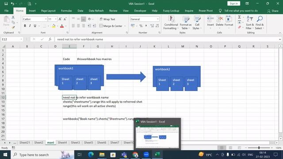Select the Sheet6 worksheet tab
Image resolution: width=283 pixels, height=159 pixels.
(x=102, y=142)
